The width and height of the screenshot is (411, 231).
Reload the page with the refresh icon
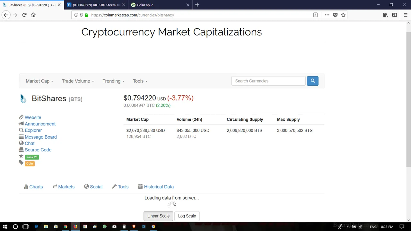tap(24, 15)
